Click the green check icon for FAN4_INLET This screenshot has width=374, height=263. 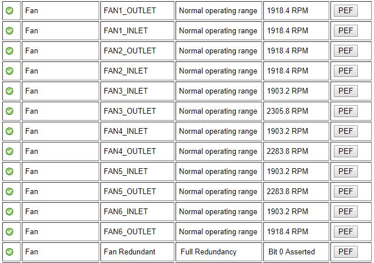[x=10, y=131]
